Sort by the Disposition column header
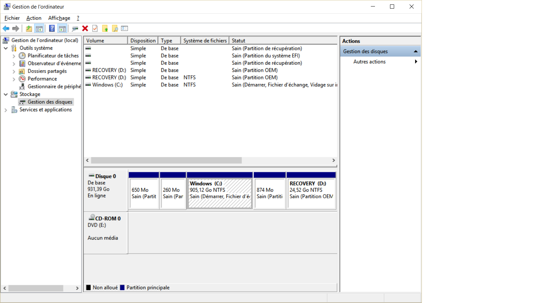Screen dimensions: 552x303 pos(143,40)
